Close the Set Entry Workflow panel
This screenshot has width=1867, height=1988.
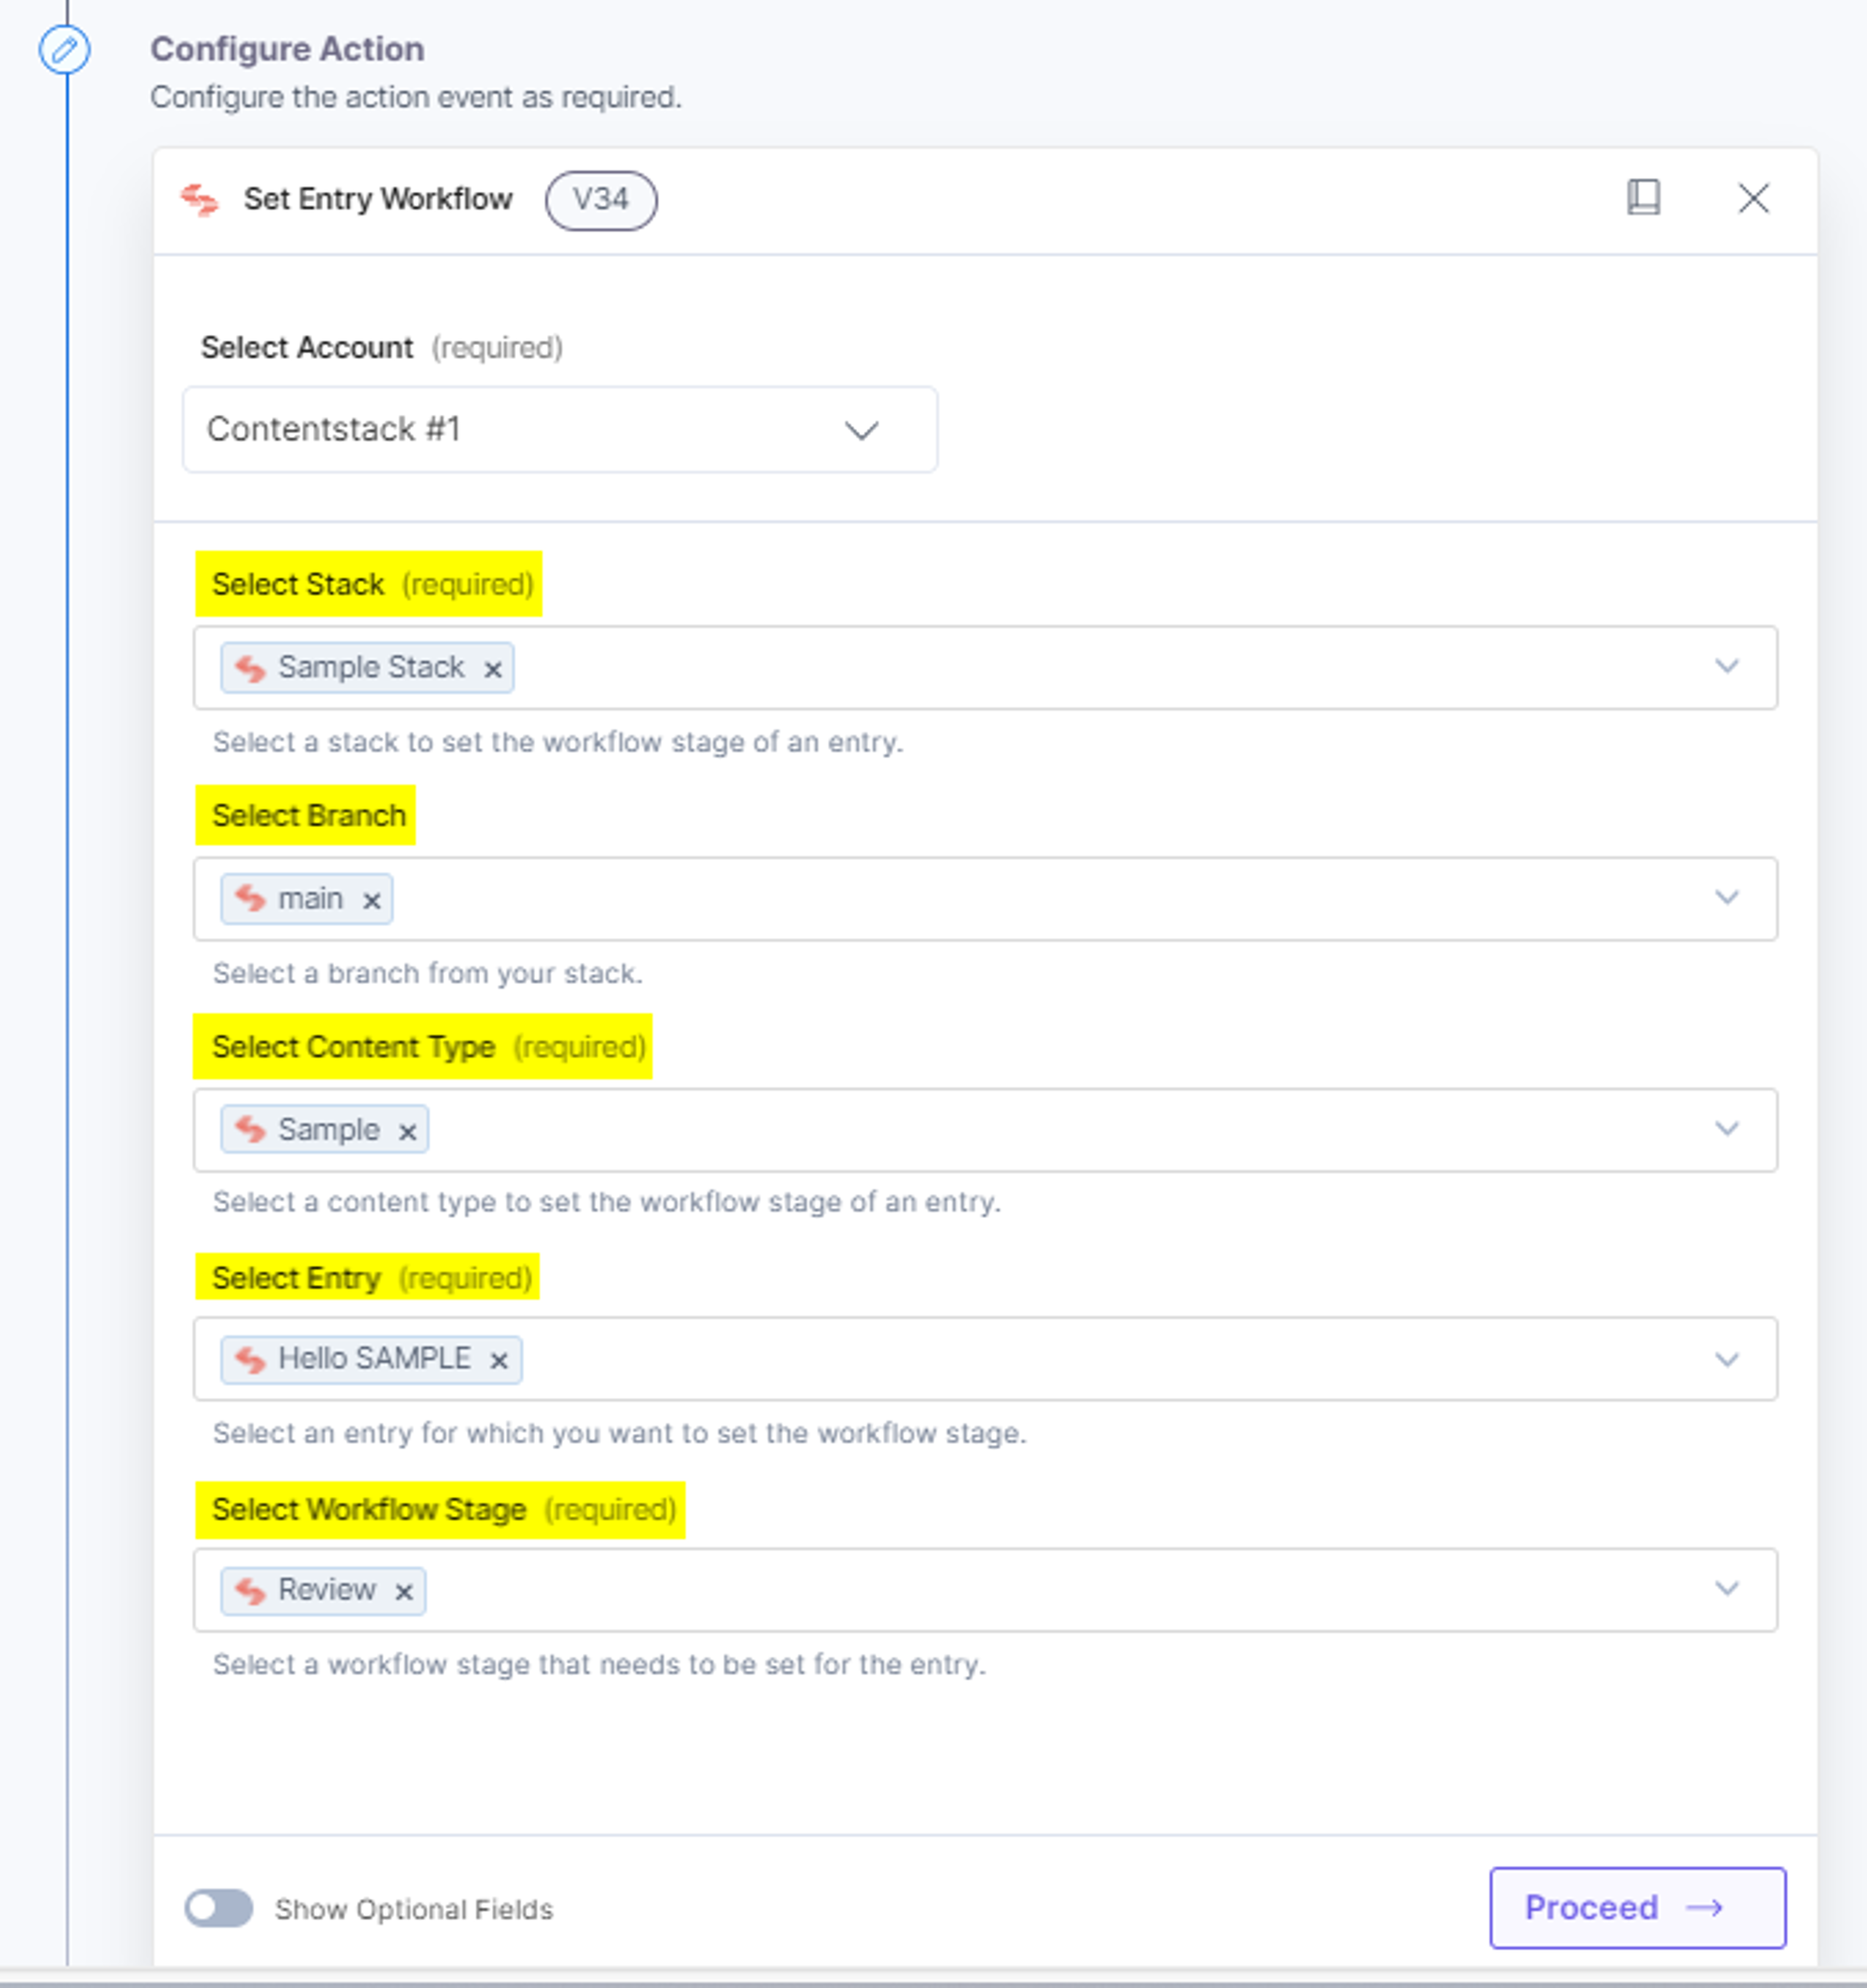click(x=1753, y=198)
